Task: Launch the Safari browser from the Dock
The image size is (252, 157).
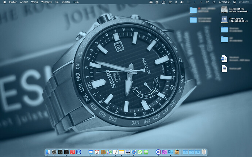Action: tap(134, 152)
